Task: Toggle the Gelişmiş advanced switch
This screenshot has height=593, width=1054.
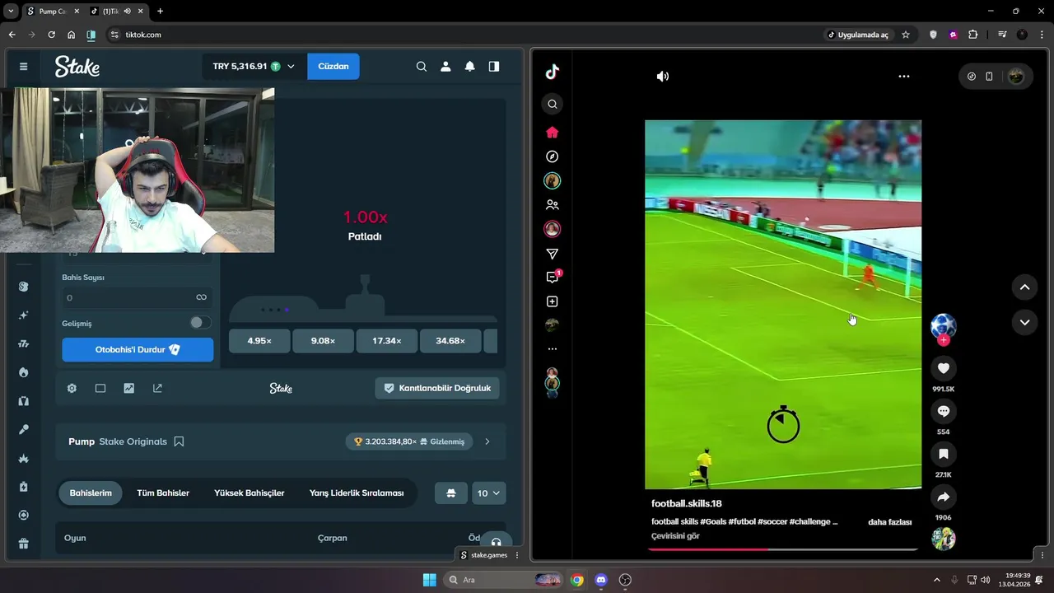Action: (x=200, y=323)
